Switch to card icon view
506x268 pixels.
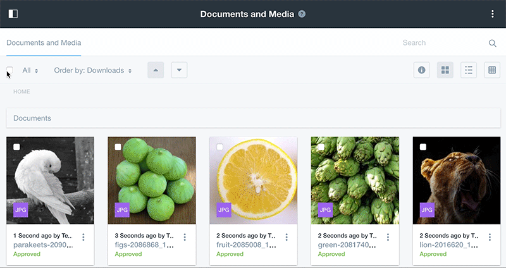coord(445,70)
